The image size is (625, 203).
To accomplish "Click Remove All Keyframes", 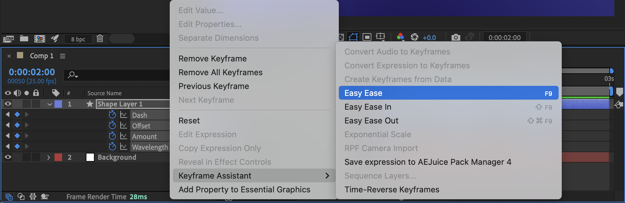I will pyautogui.click(x=220, y=72).
